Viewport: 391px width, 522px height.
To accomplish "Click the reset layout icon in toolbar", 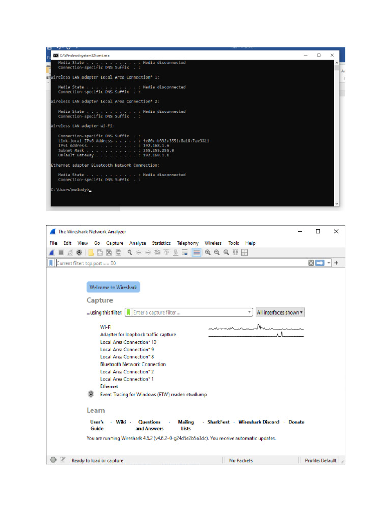I will coord(245,253).
